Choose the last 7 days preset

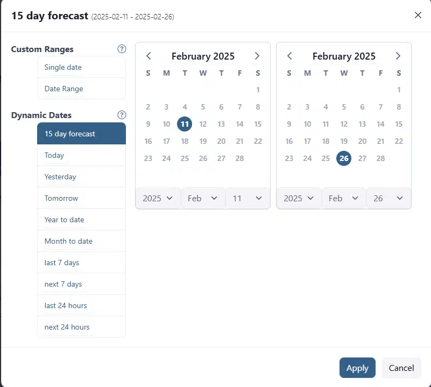(x=81, y=262)
